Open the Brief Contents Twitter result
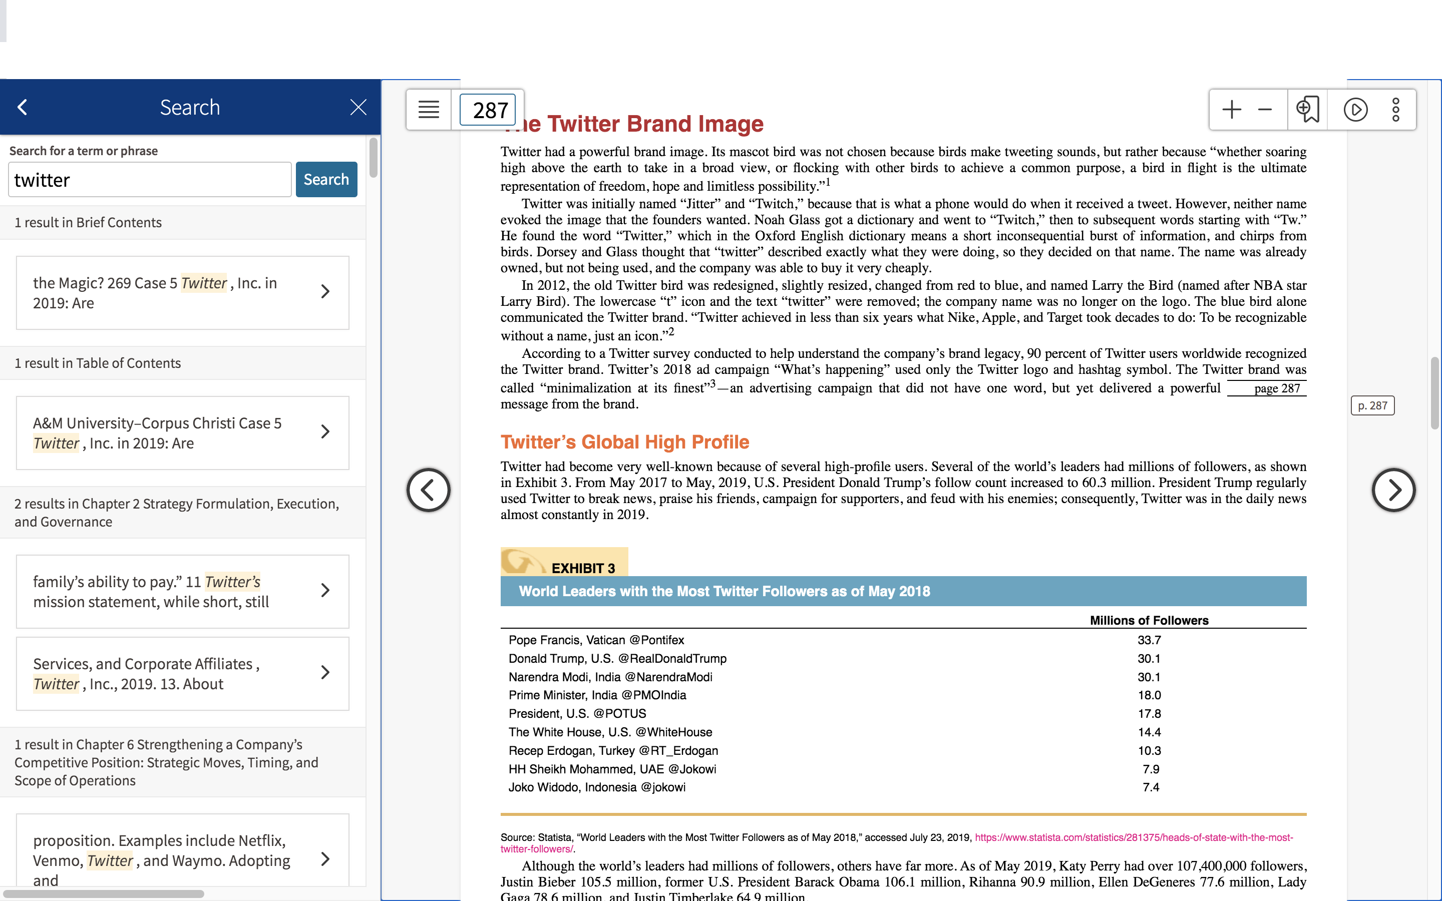The width and height of the screenshot is (1442, 901). (182, 293)
